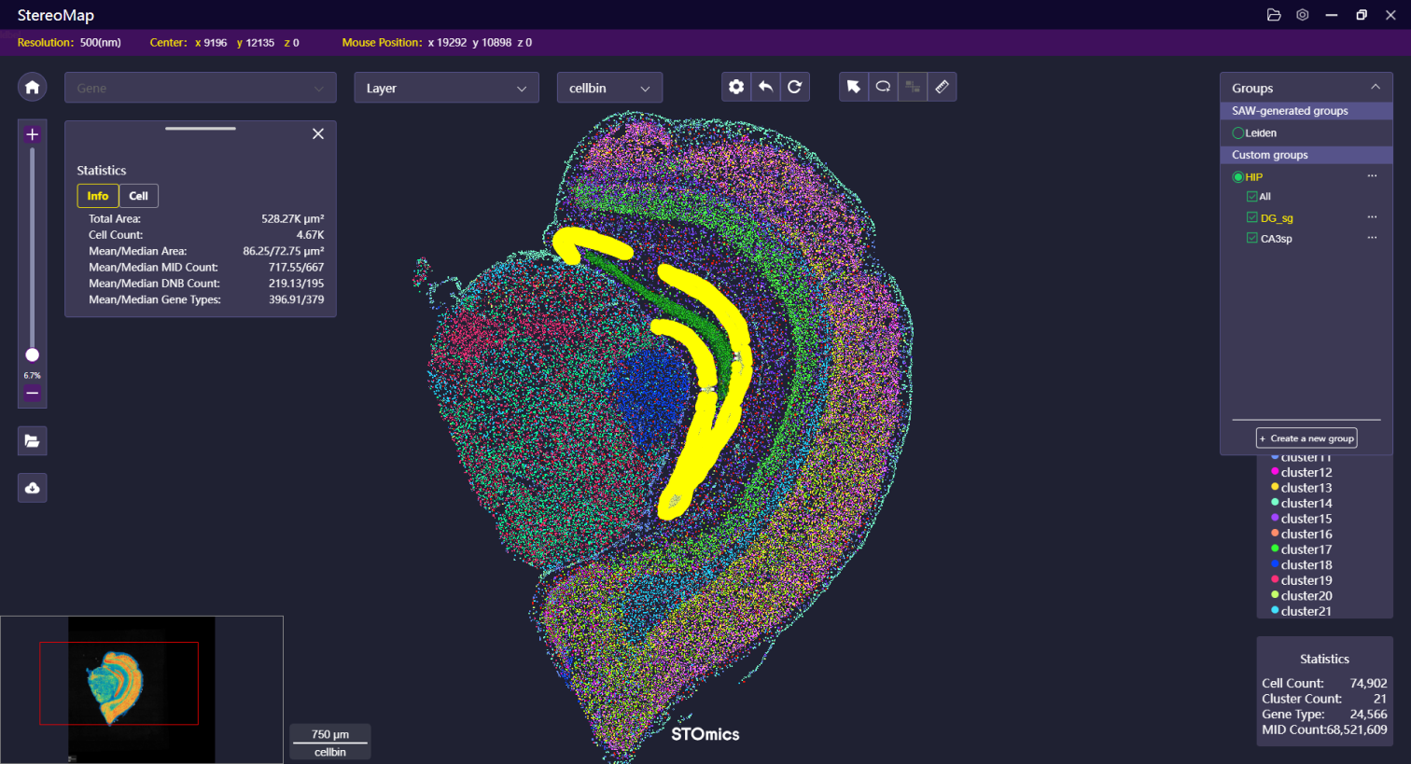The image size is (1411, 764).
Task: Open the cellbin dropdown
Action: click(609, 88)
